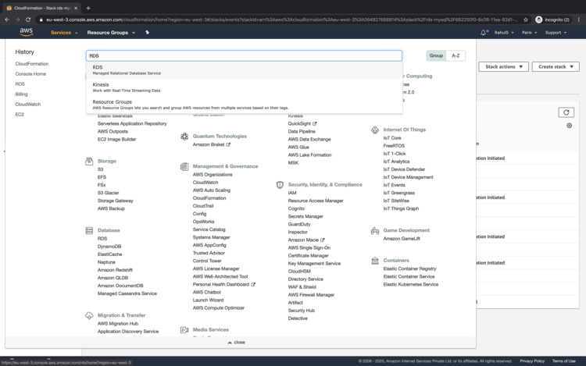Click the Security, Identity & Compliance shield icon
The image size is (586, 366).
[280, 185]
